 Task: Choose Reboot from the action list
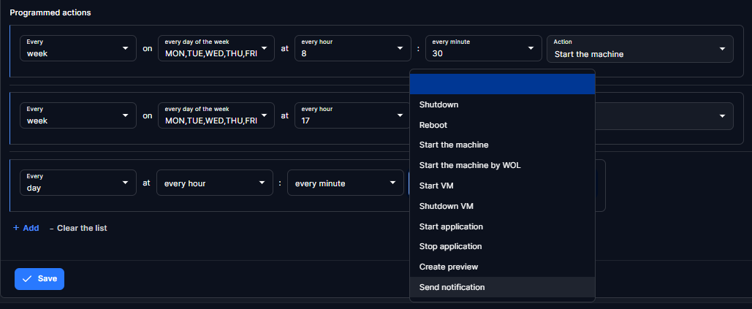502,125
